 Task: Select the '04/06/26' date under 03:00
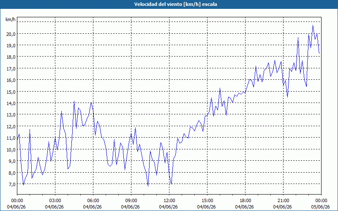(x=55, y=207)
